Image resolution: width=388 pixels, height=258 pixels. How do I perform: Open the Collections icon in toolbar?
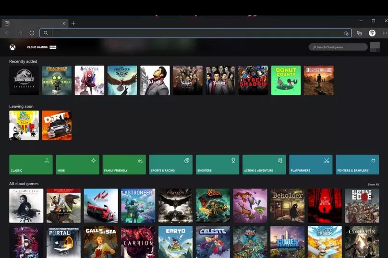[359, 33]
